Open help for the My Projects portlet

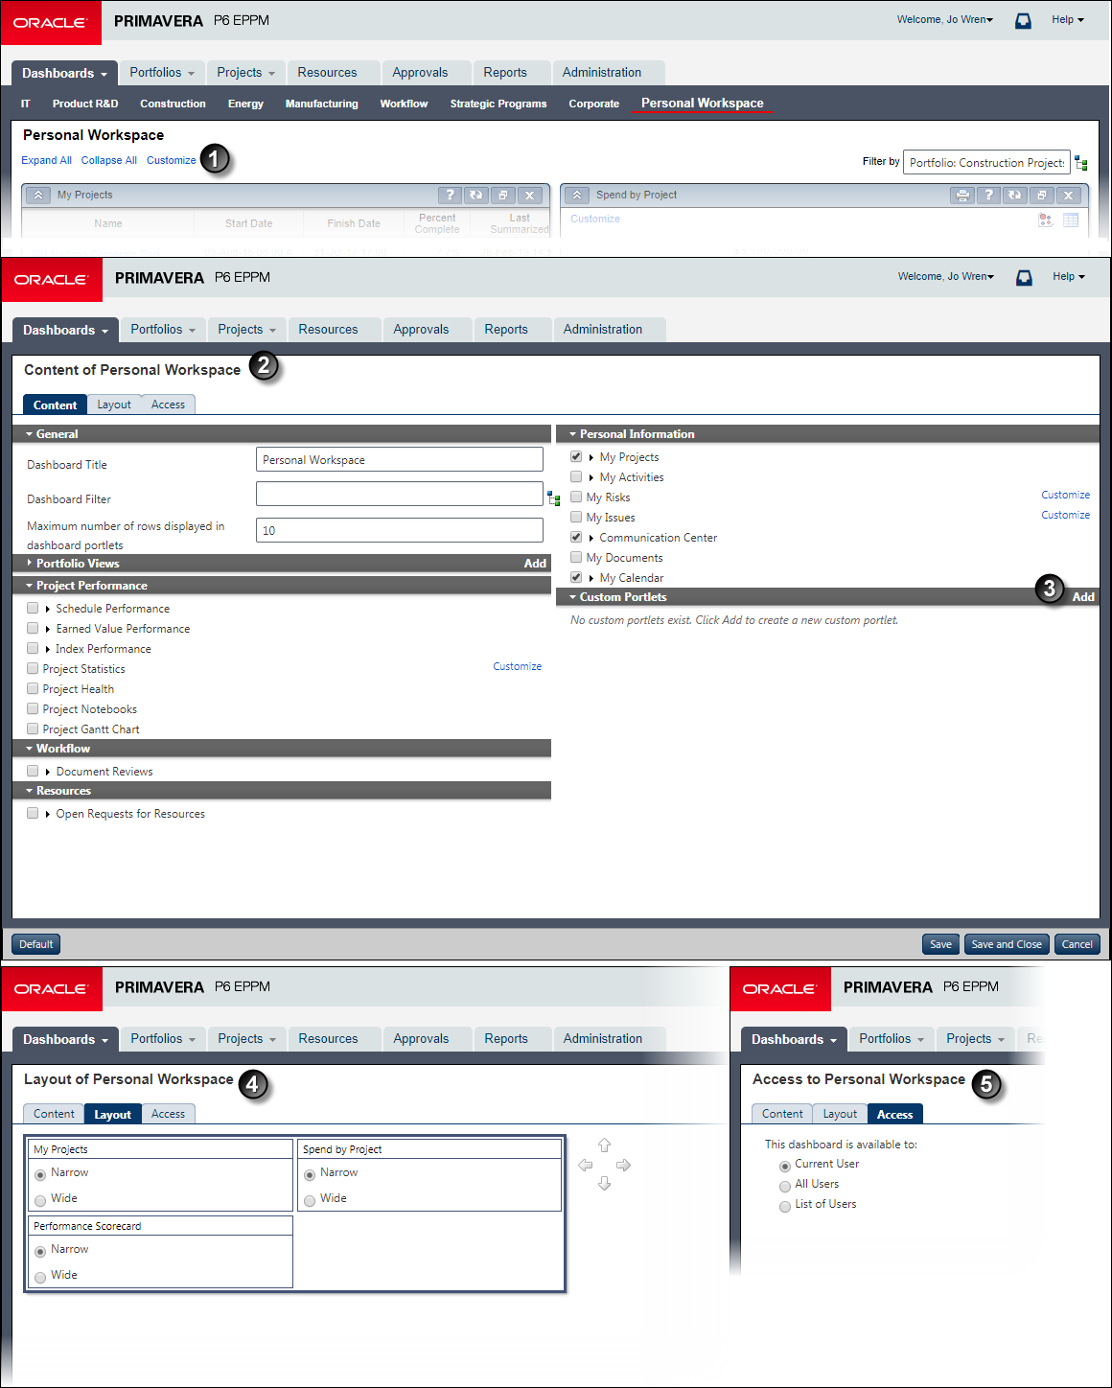click(x=450, y=195)
